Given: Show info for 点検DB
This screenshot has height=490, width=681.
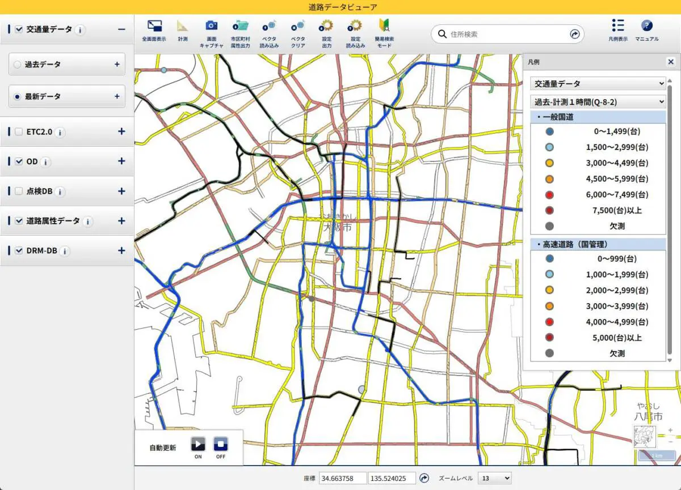Looking at the screenshot, I should click(x=60, y=191).
